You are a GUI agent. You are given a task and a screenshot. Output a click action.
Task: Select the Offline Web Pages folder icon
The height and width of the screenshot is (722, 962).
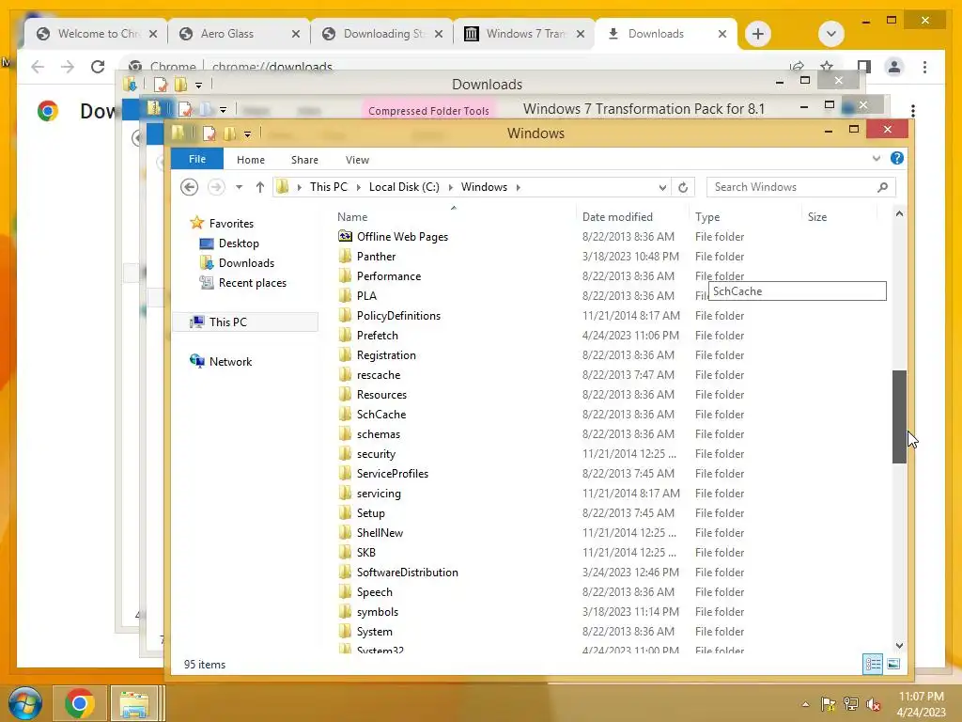click(346, 236)
